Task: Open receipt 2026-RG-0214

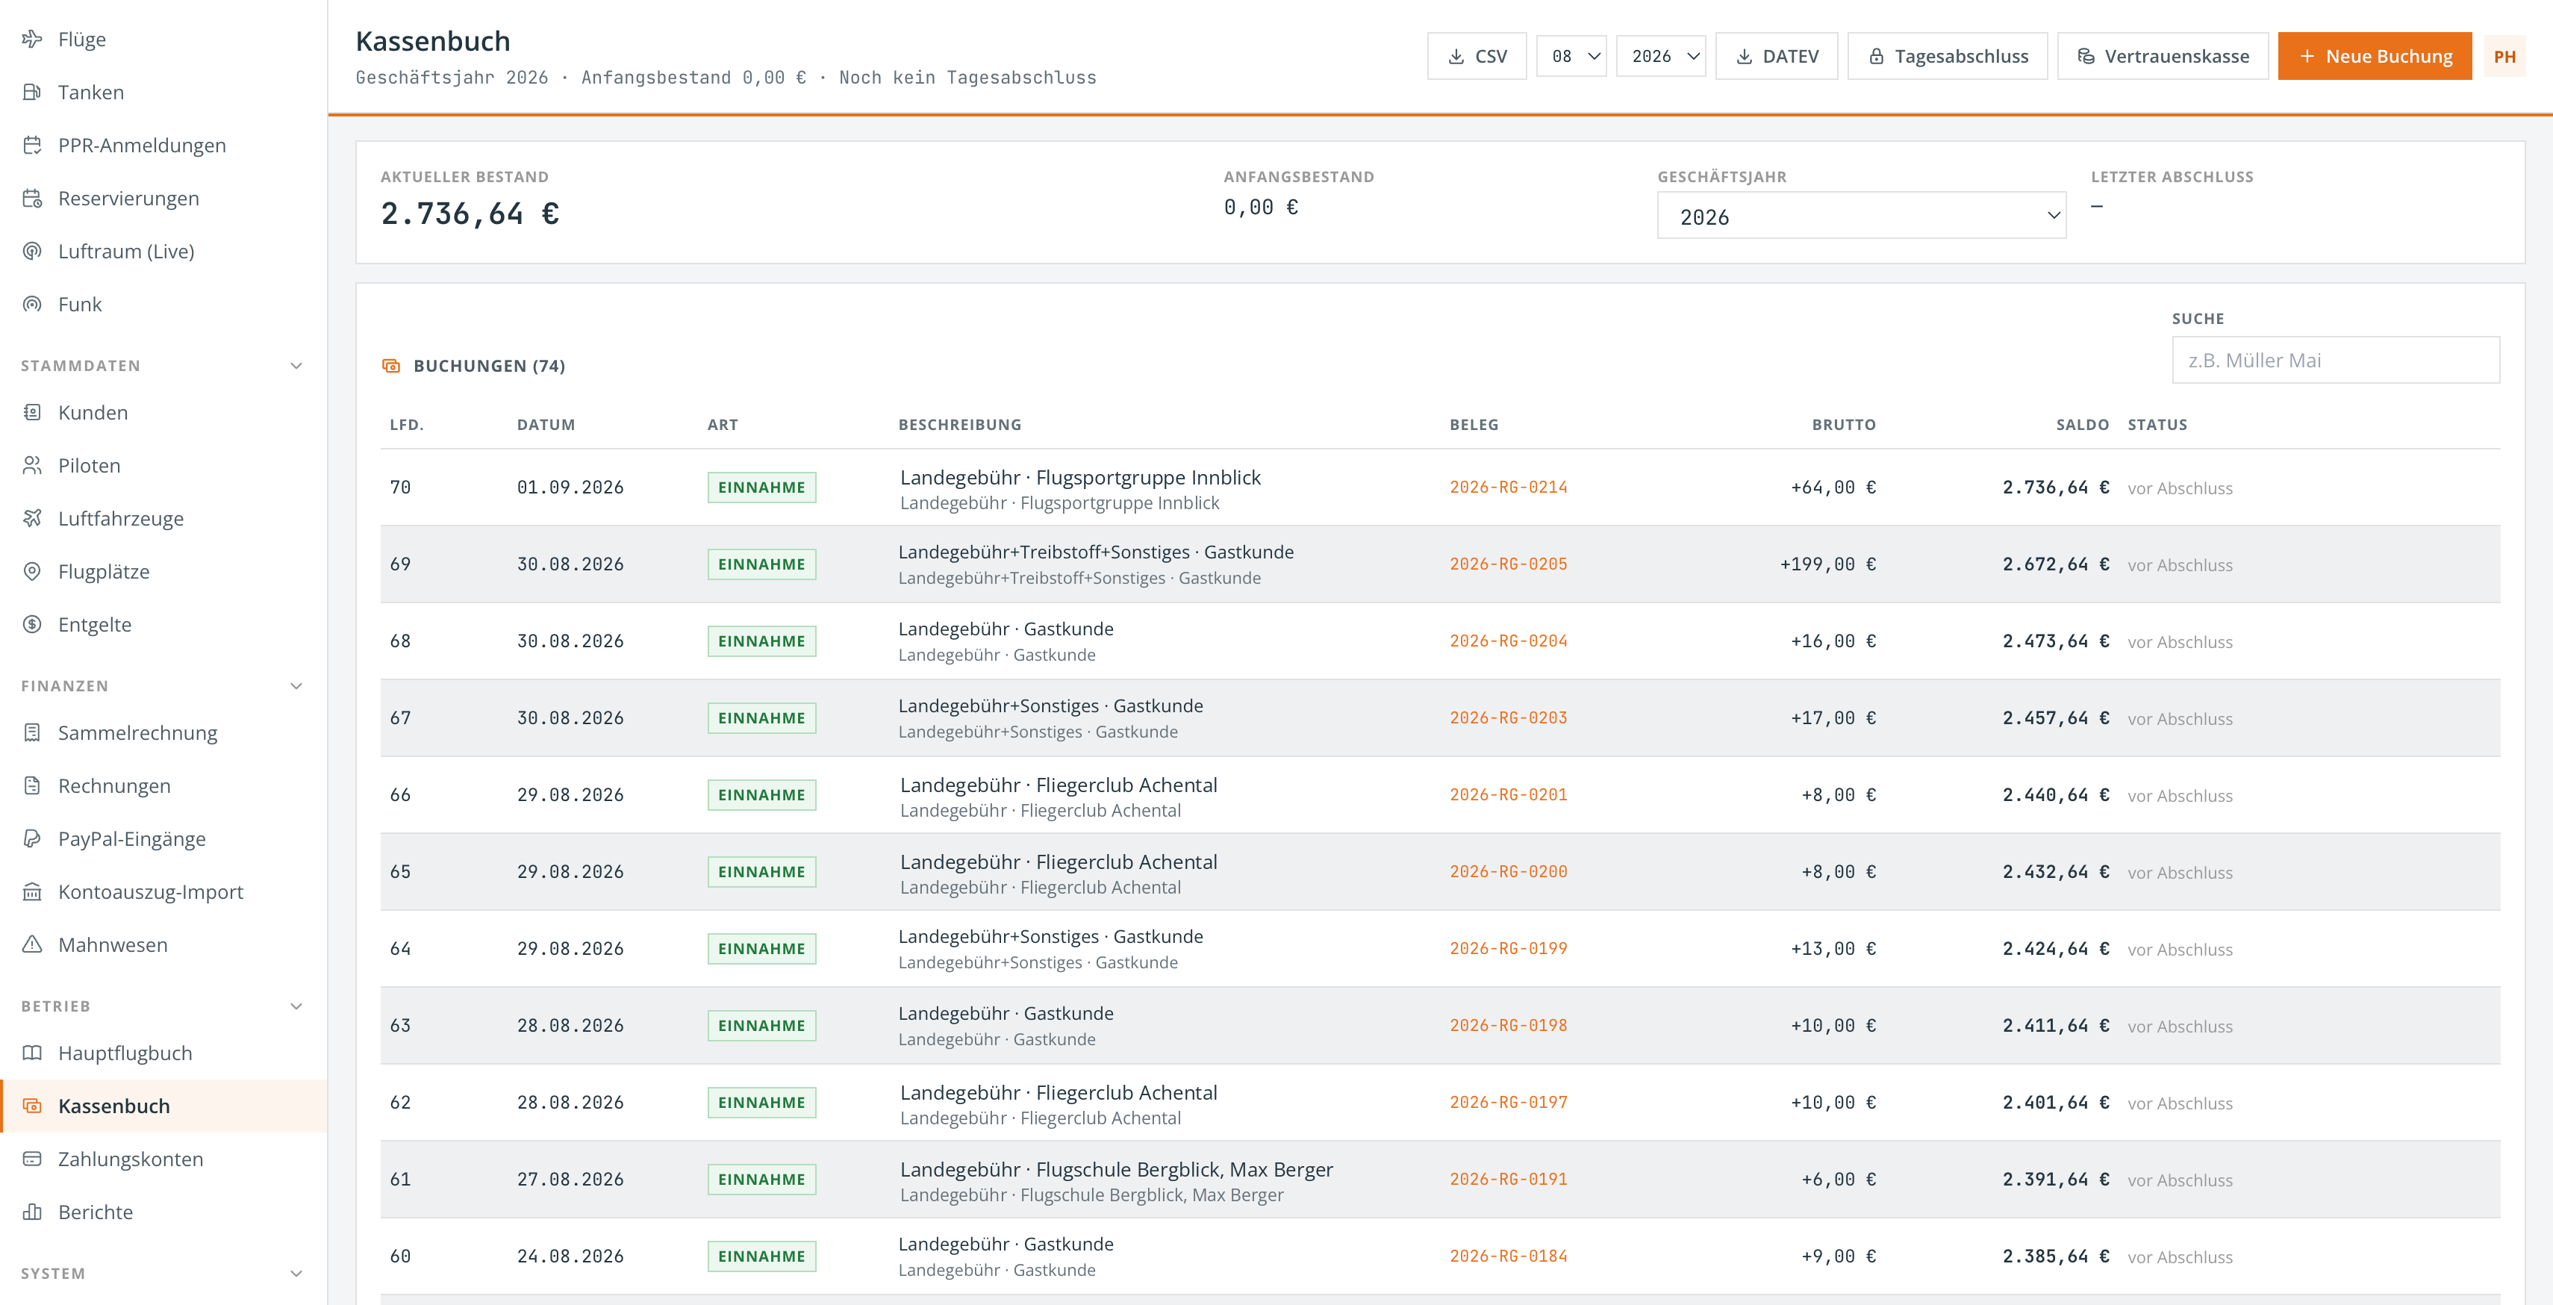Action: coord(1509,488)
